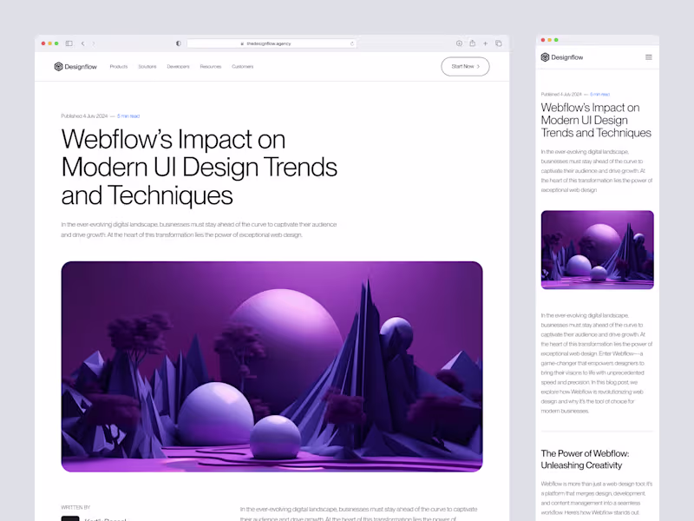This screenshot has width=694, height=521.
Task: Click the mobile heading 'The Power of Webflow: Unleashing Creativity'
Action: tap(585, 459)
